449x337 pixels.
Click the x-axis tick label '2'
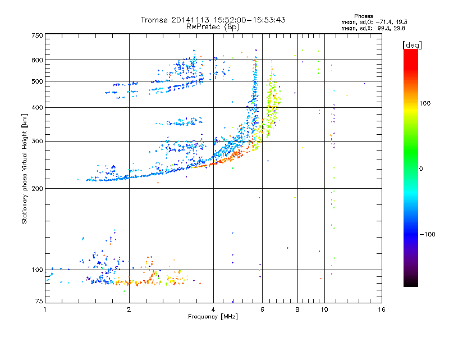129,309
